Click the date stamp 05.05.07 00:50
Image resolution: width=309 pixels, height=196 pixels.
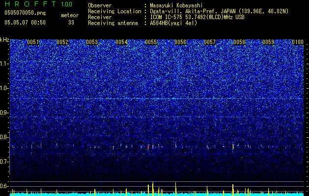click(25, 23)
